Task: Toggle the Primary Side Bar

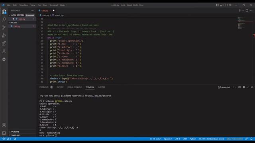Action: [218, 5]
